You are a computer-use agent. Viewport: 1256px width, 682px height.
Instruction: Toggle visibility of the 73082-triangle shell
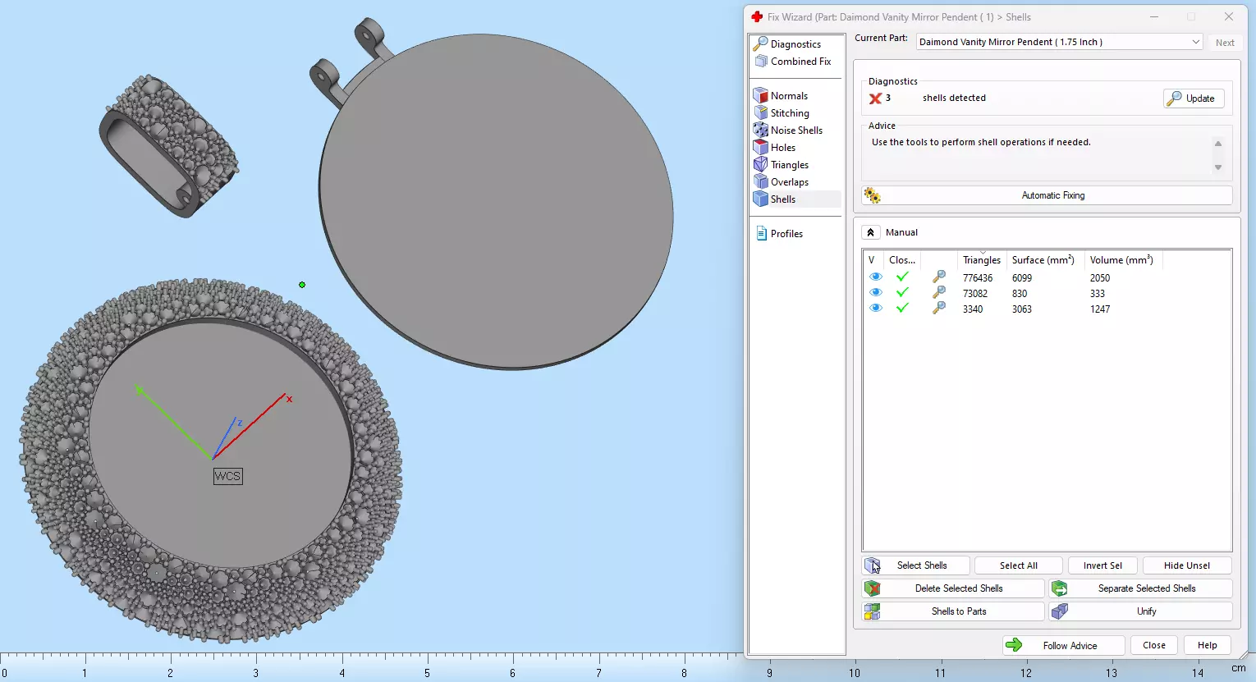coord(876,293)
